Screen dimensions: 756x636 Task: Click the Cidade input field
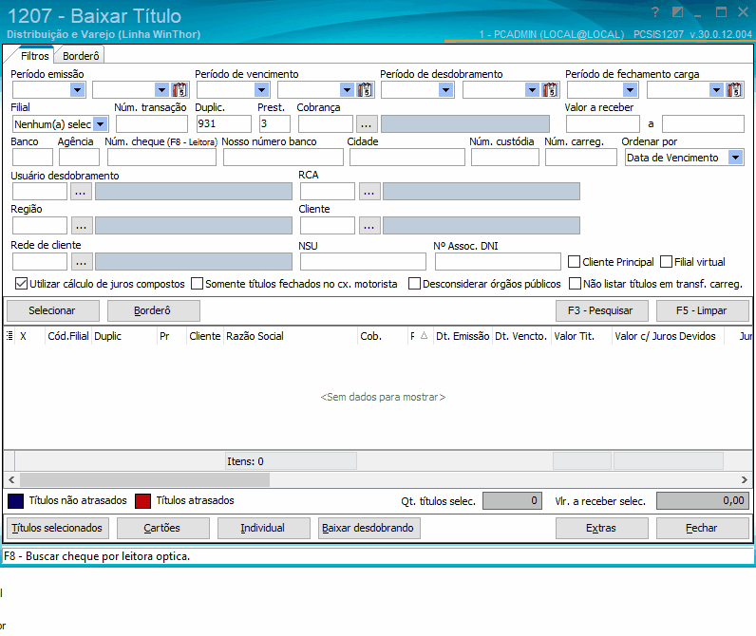406,158
